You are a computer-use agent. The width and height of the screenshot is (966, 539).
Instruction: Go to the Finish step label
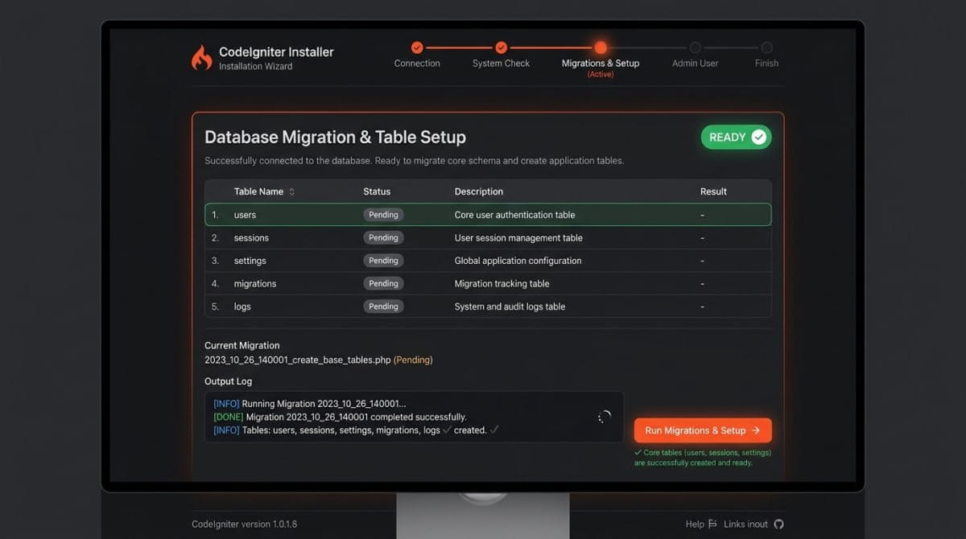[766, 64]
